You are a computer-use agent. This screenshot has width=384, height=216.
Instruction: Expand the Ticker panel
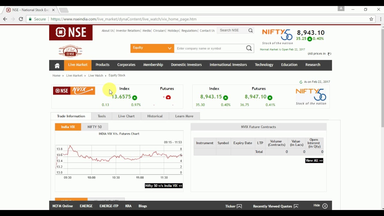(233, 206)
